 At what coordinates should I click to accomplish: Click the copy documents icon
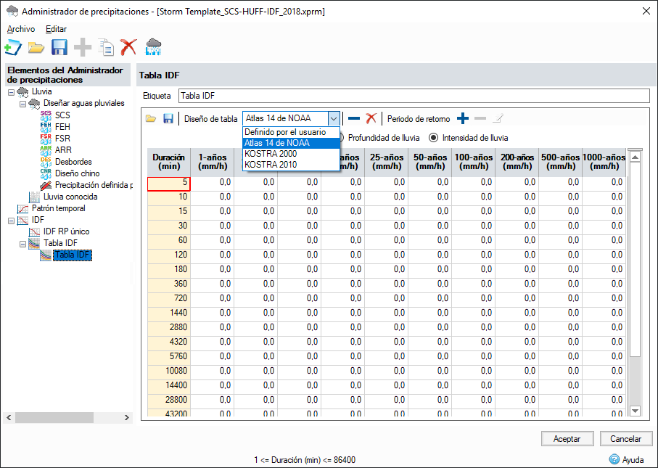[x=106, y=48]
